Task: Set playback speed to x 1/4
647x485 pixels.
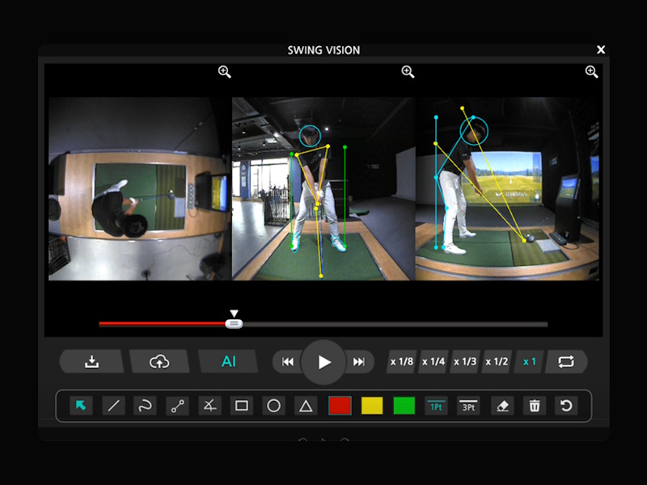Action: point(433,361)
